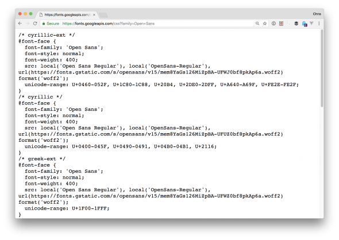This screenshot has height=240, width=339.
Task: Bookmark this page with the star icon
Action: (x=265, y=24)
